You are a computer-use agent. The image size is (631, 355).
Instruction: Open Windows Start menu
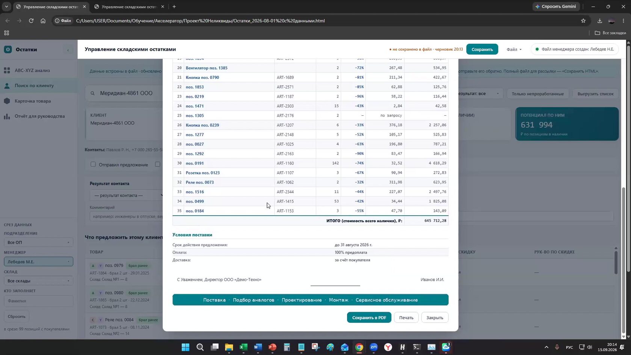186,347
